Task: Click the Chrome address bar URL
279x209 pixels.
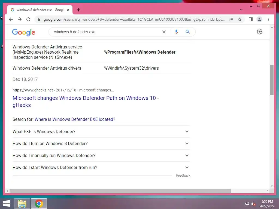Action: click(134, 19)
